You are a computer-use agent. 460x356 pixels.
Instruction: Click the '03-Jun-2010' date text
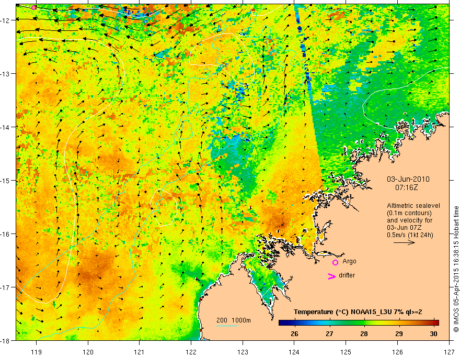[408, 179]
